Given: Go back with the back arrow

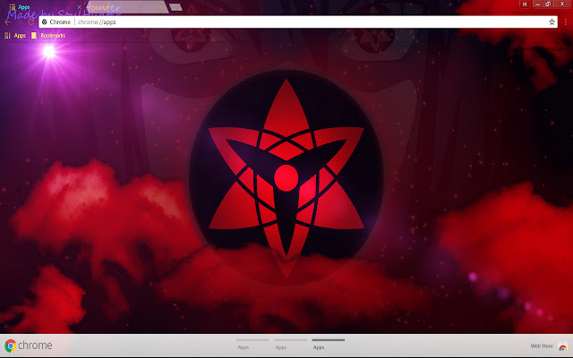Looking at the screenshot, I should coord(8,22).
